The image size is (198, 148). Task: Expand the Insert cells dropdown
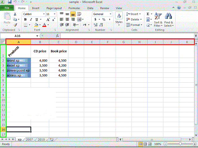140,14
